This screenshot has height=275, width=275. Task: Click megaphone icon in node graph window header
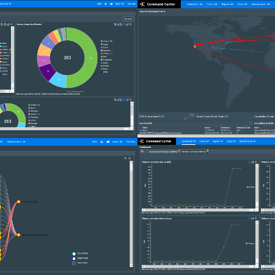108,142
